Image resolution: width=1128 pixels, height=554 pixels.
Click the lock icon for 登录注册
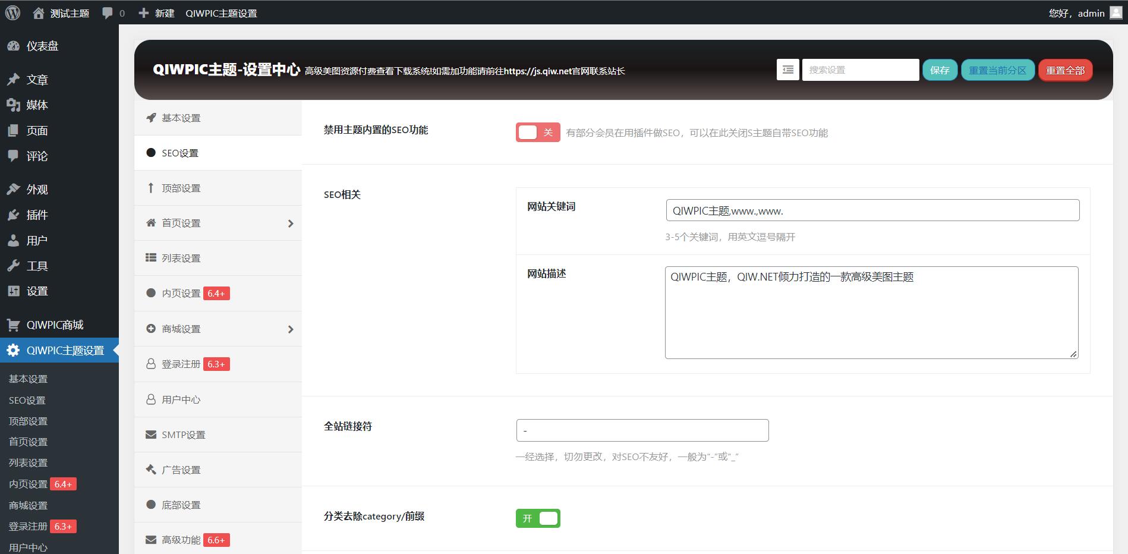point(151,364)
